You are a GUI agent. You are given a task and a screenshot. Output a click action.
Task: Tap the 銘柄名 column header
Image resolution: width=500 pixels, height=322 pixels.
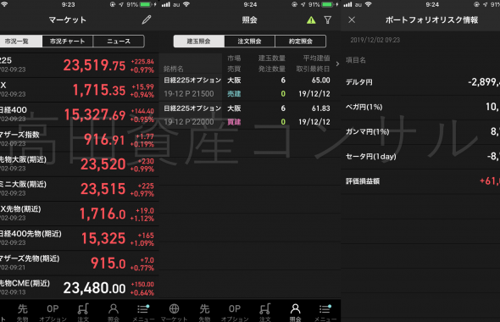tap(174, 69)
